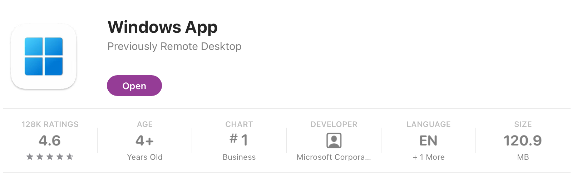Click the "DEVELOPER" heading
Image resolution: width=572 pixels, height=179 pixels.
coord(334,124)
